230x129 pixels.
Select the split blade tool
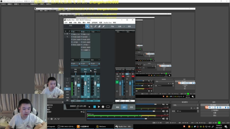(x=95, y=27)
